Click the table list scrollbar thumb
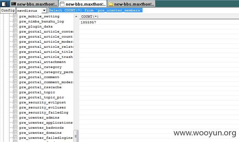Image resolution: width=239 pixels, height=142 pixels. click(x=76, y=136)
